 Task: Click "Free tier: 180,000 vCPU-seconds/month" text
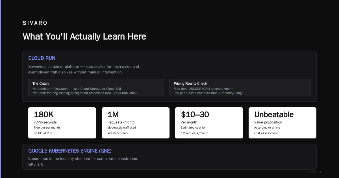[x=204, y=89]
